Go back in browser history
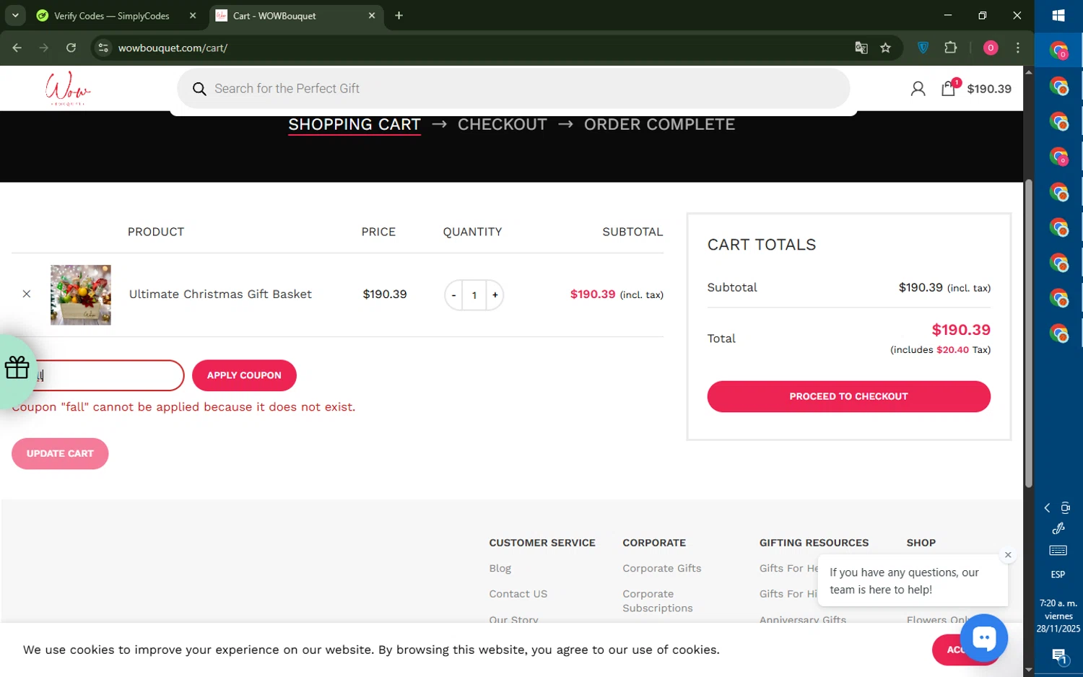1083x677 pixels. click(x=17, y=48)
